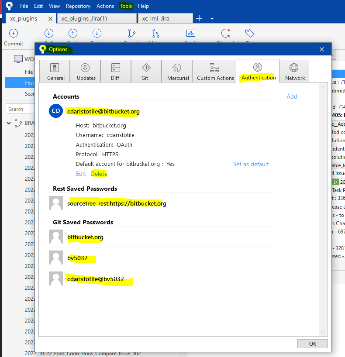
Task: Click the Workspace monitor icon in sidebar
Action: point(18,59)
